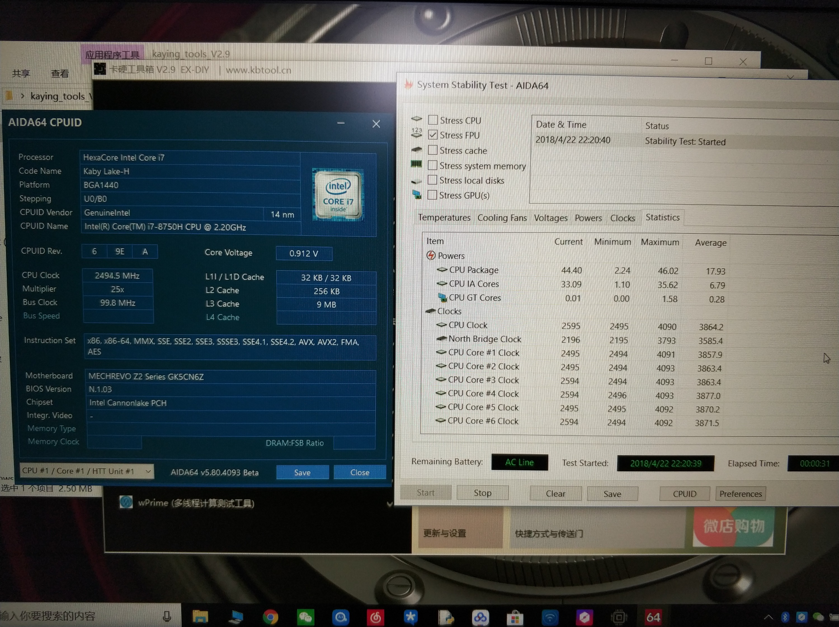
Task: Click Save in the CPUID window
Action: [302, 472]
